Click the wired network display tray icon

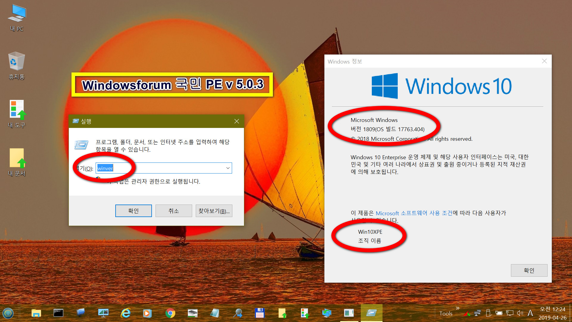[x=510, y=313]
